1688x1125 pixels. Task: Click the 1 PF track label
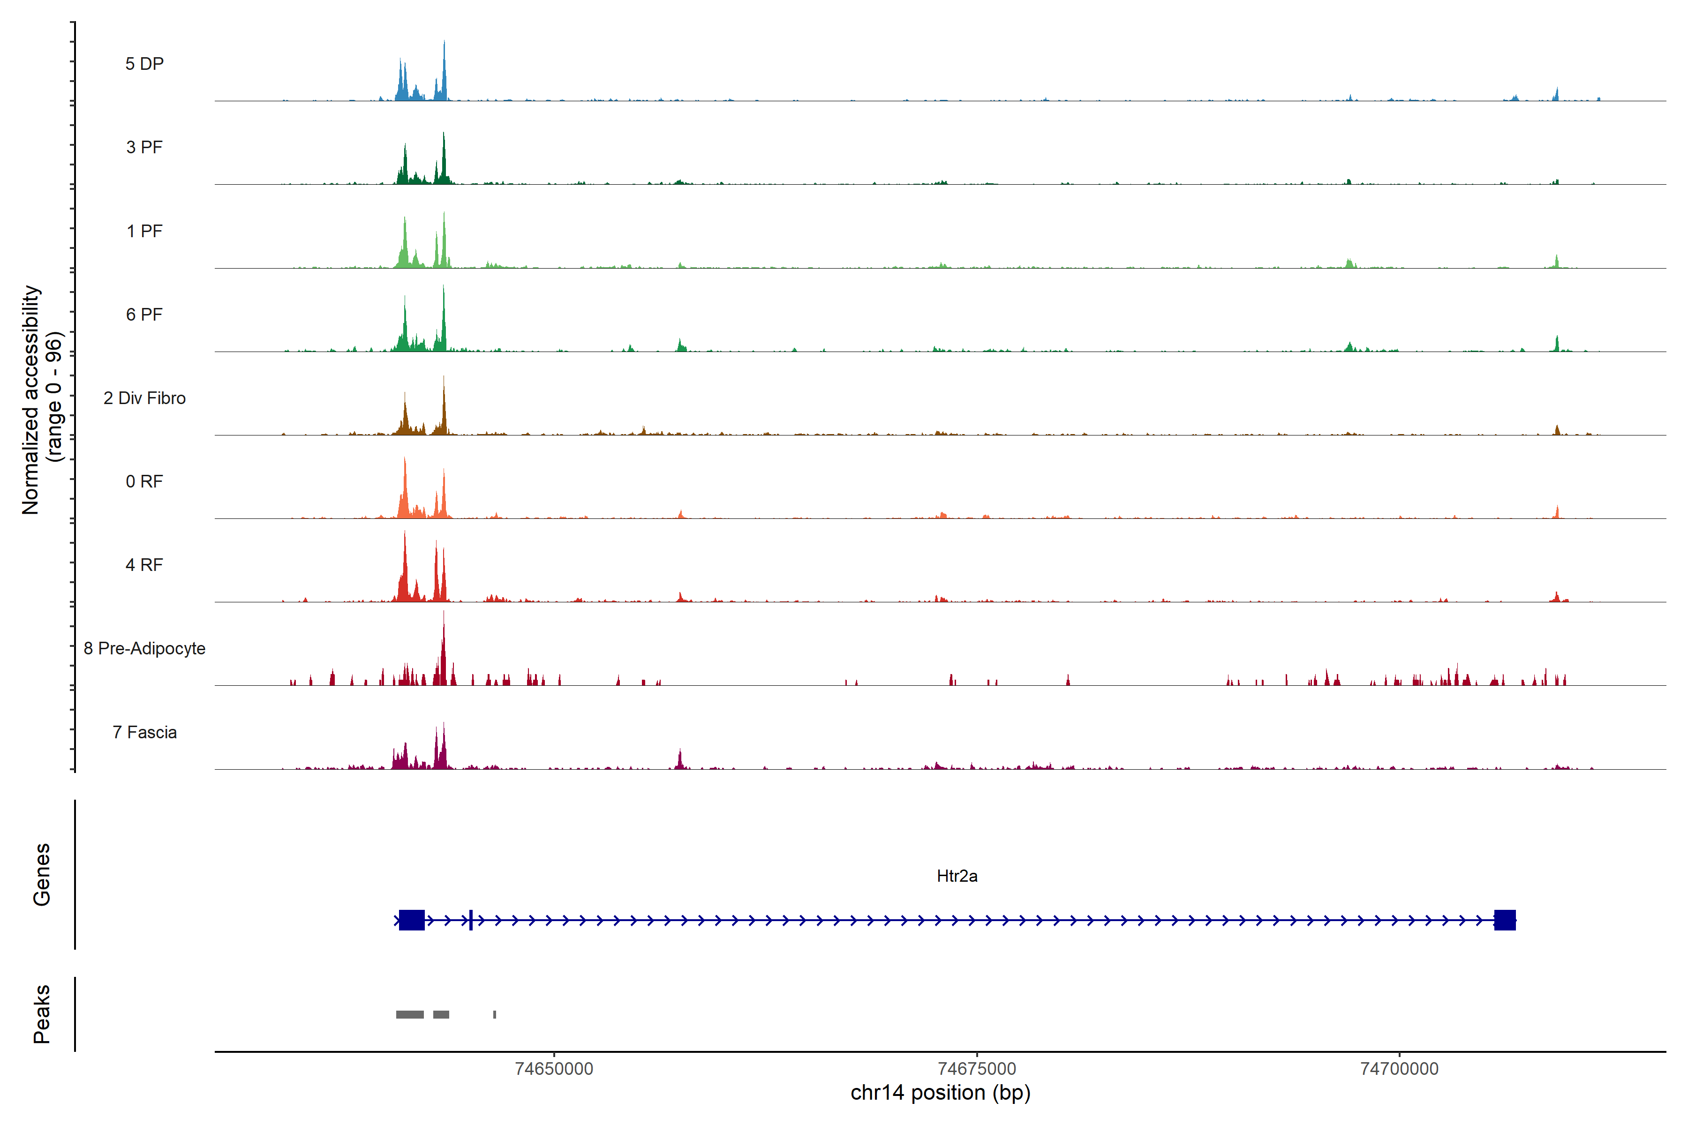pyautogui.click(x=144, y=231)
